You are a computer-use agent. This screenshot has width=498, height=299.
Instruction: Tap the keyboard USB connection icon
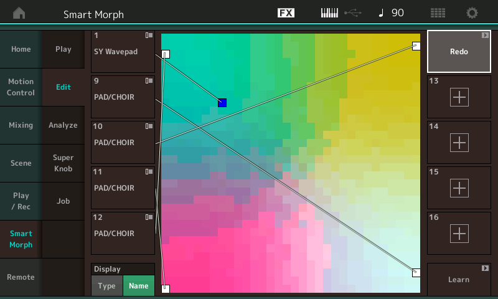[x=340, y=13]
